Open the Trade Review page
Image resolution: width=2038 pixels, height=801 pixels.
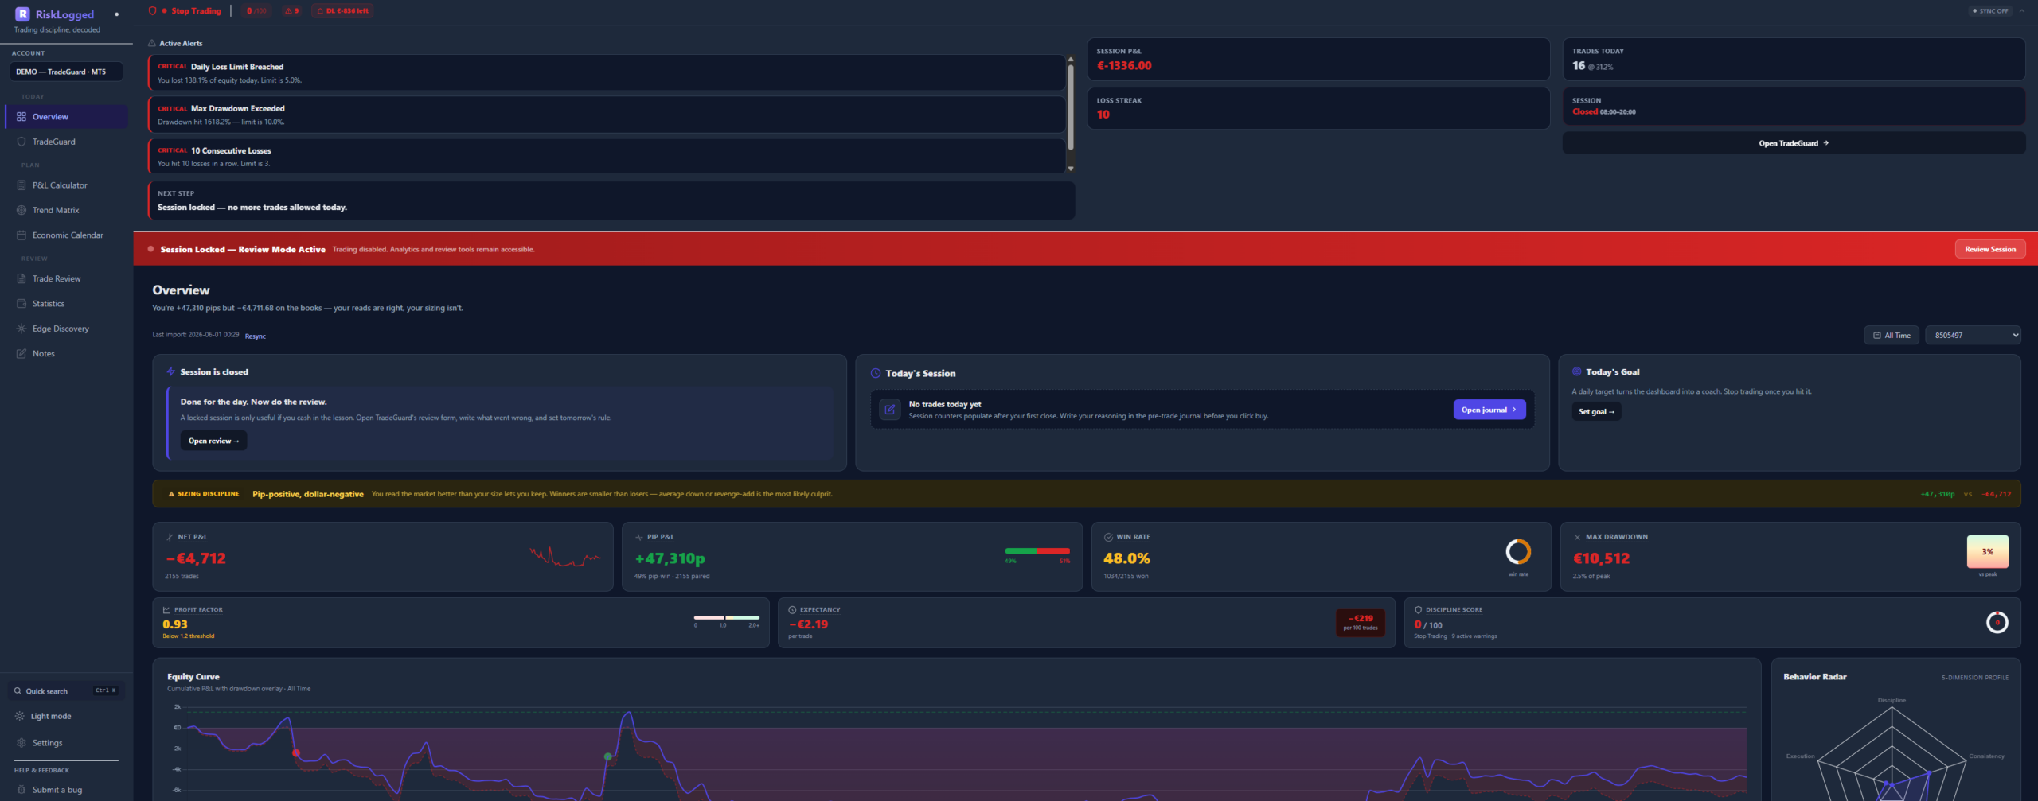coord(67,278)
